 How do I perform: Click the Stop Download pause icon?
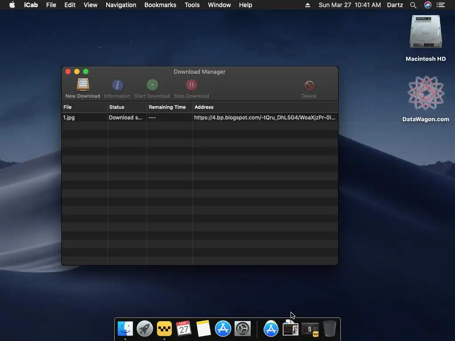(x=191, y=85)
